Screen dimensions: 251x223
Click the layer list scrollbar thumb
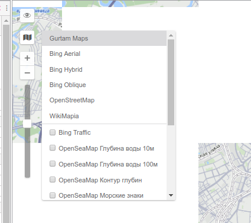tap(171, 82)
